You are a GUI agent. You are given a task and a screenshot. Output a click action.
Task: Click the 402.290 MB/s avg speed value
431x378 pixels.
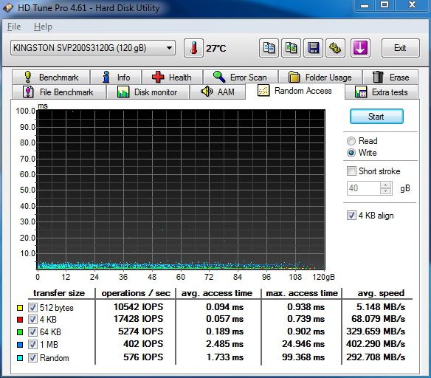pos(376,344)
